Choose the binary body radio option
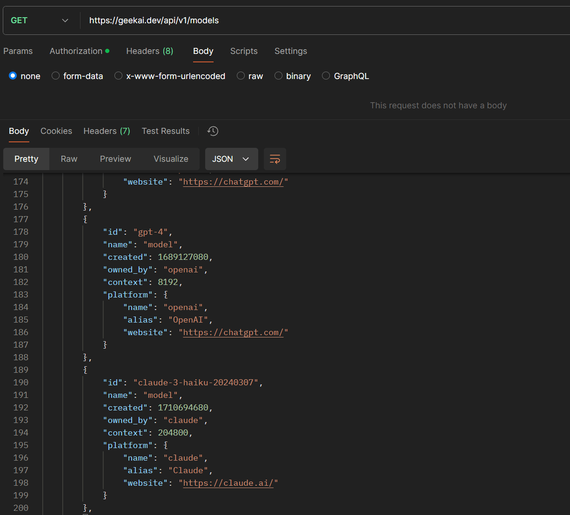 [x=278, y=76]
